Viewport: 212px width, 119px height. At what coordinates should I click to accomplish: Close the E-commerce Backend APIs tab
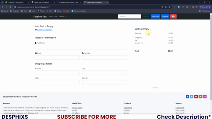(x=28, y=2)
